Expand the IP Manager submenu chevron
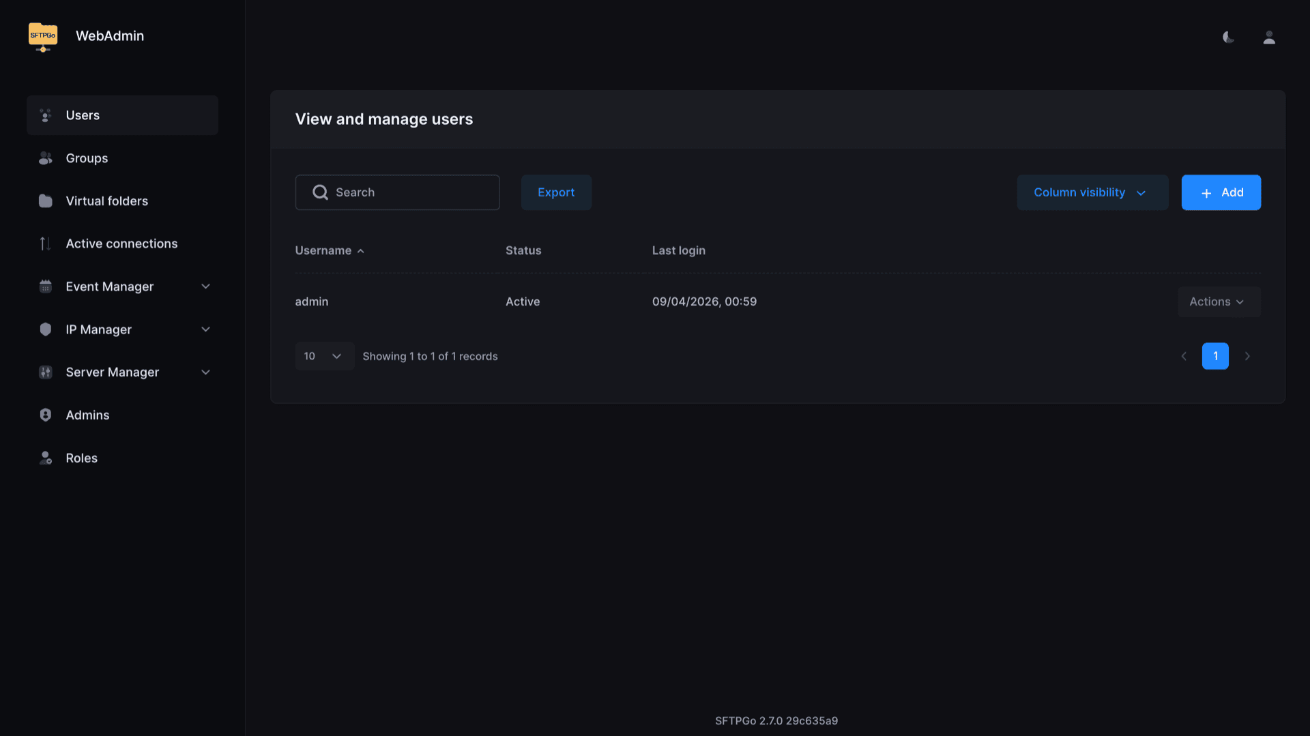This screenshot has width=1310, height=736. point(205,329)
